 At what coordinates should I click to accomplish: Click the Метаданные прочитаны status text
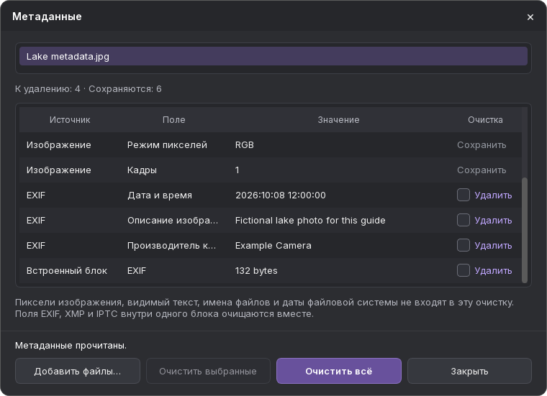71,345
